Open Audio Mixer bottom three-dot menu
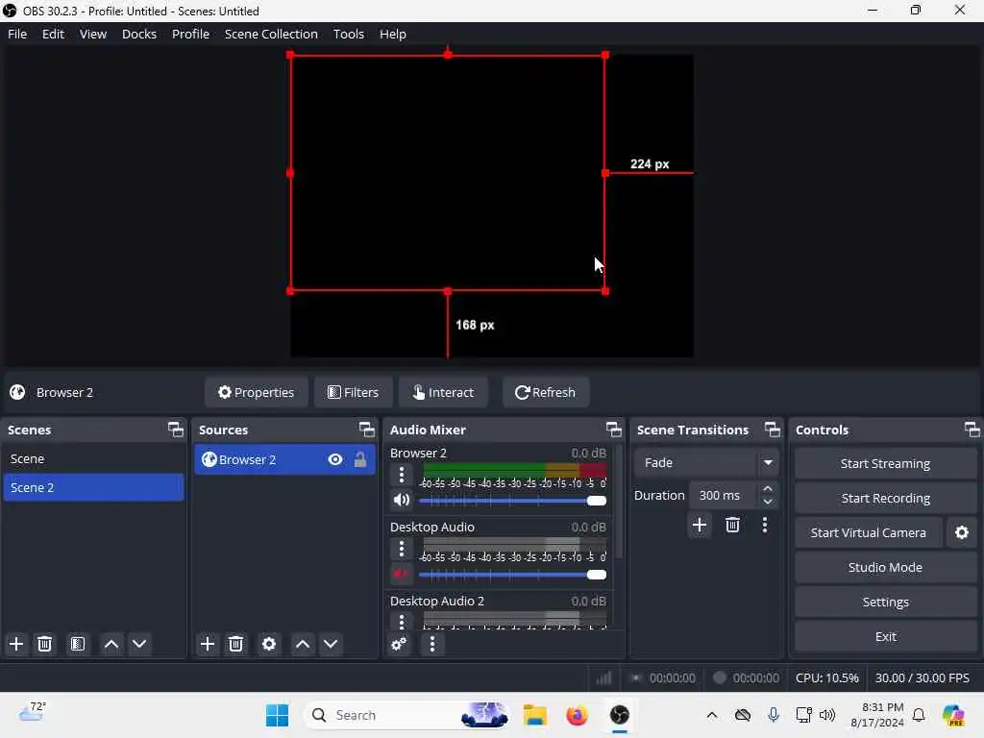The width and height of the screenshot is (984, 738). point(431,644)
